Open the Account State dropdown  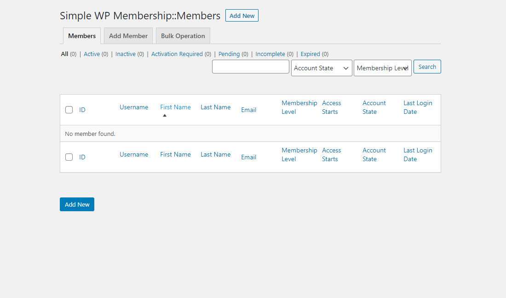(x=322, y=68)
